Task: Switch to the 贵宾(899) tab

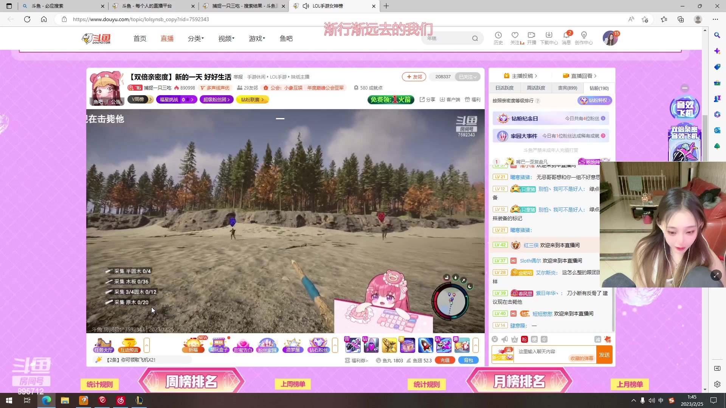Action: coord(567,88)
